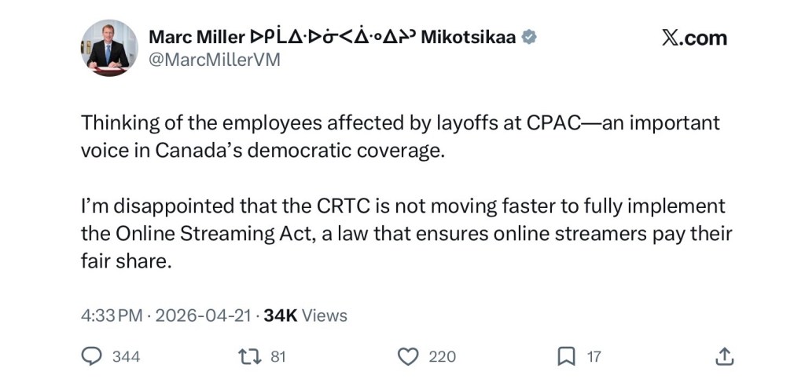Click the repost arrows icon
Screen dimensions: 805x390
point(250,357)
